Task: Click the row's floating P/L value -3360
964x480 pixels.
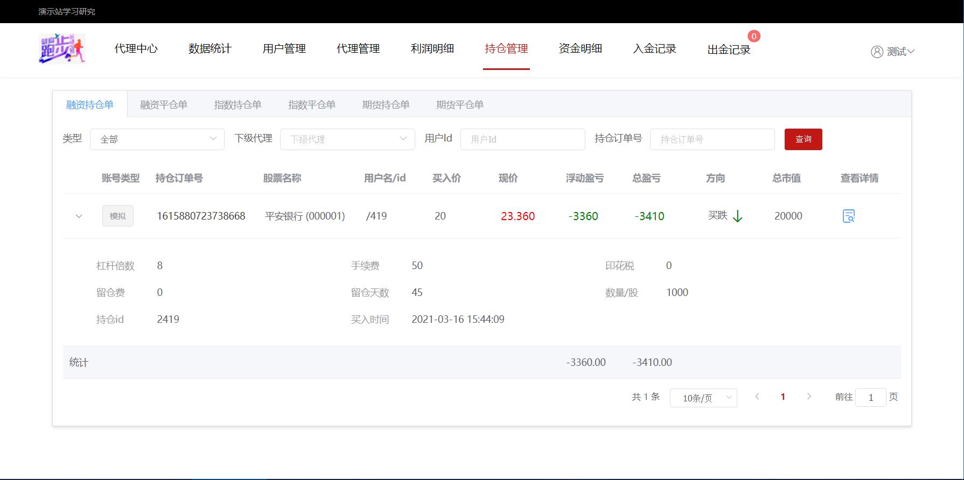Action: [x=583, y=216]
